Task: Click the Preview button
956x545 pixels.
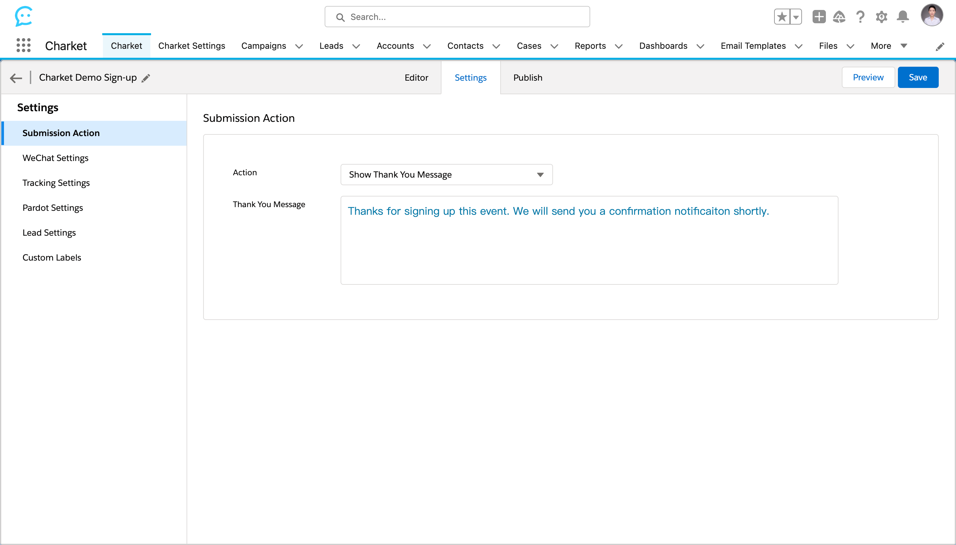Action: click(x=868, y=77)
